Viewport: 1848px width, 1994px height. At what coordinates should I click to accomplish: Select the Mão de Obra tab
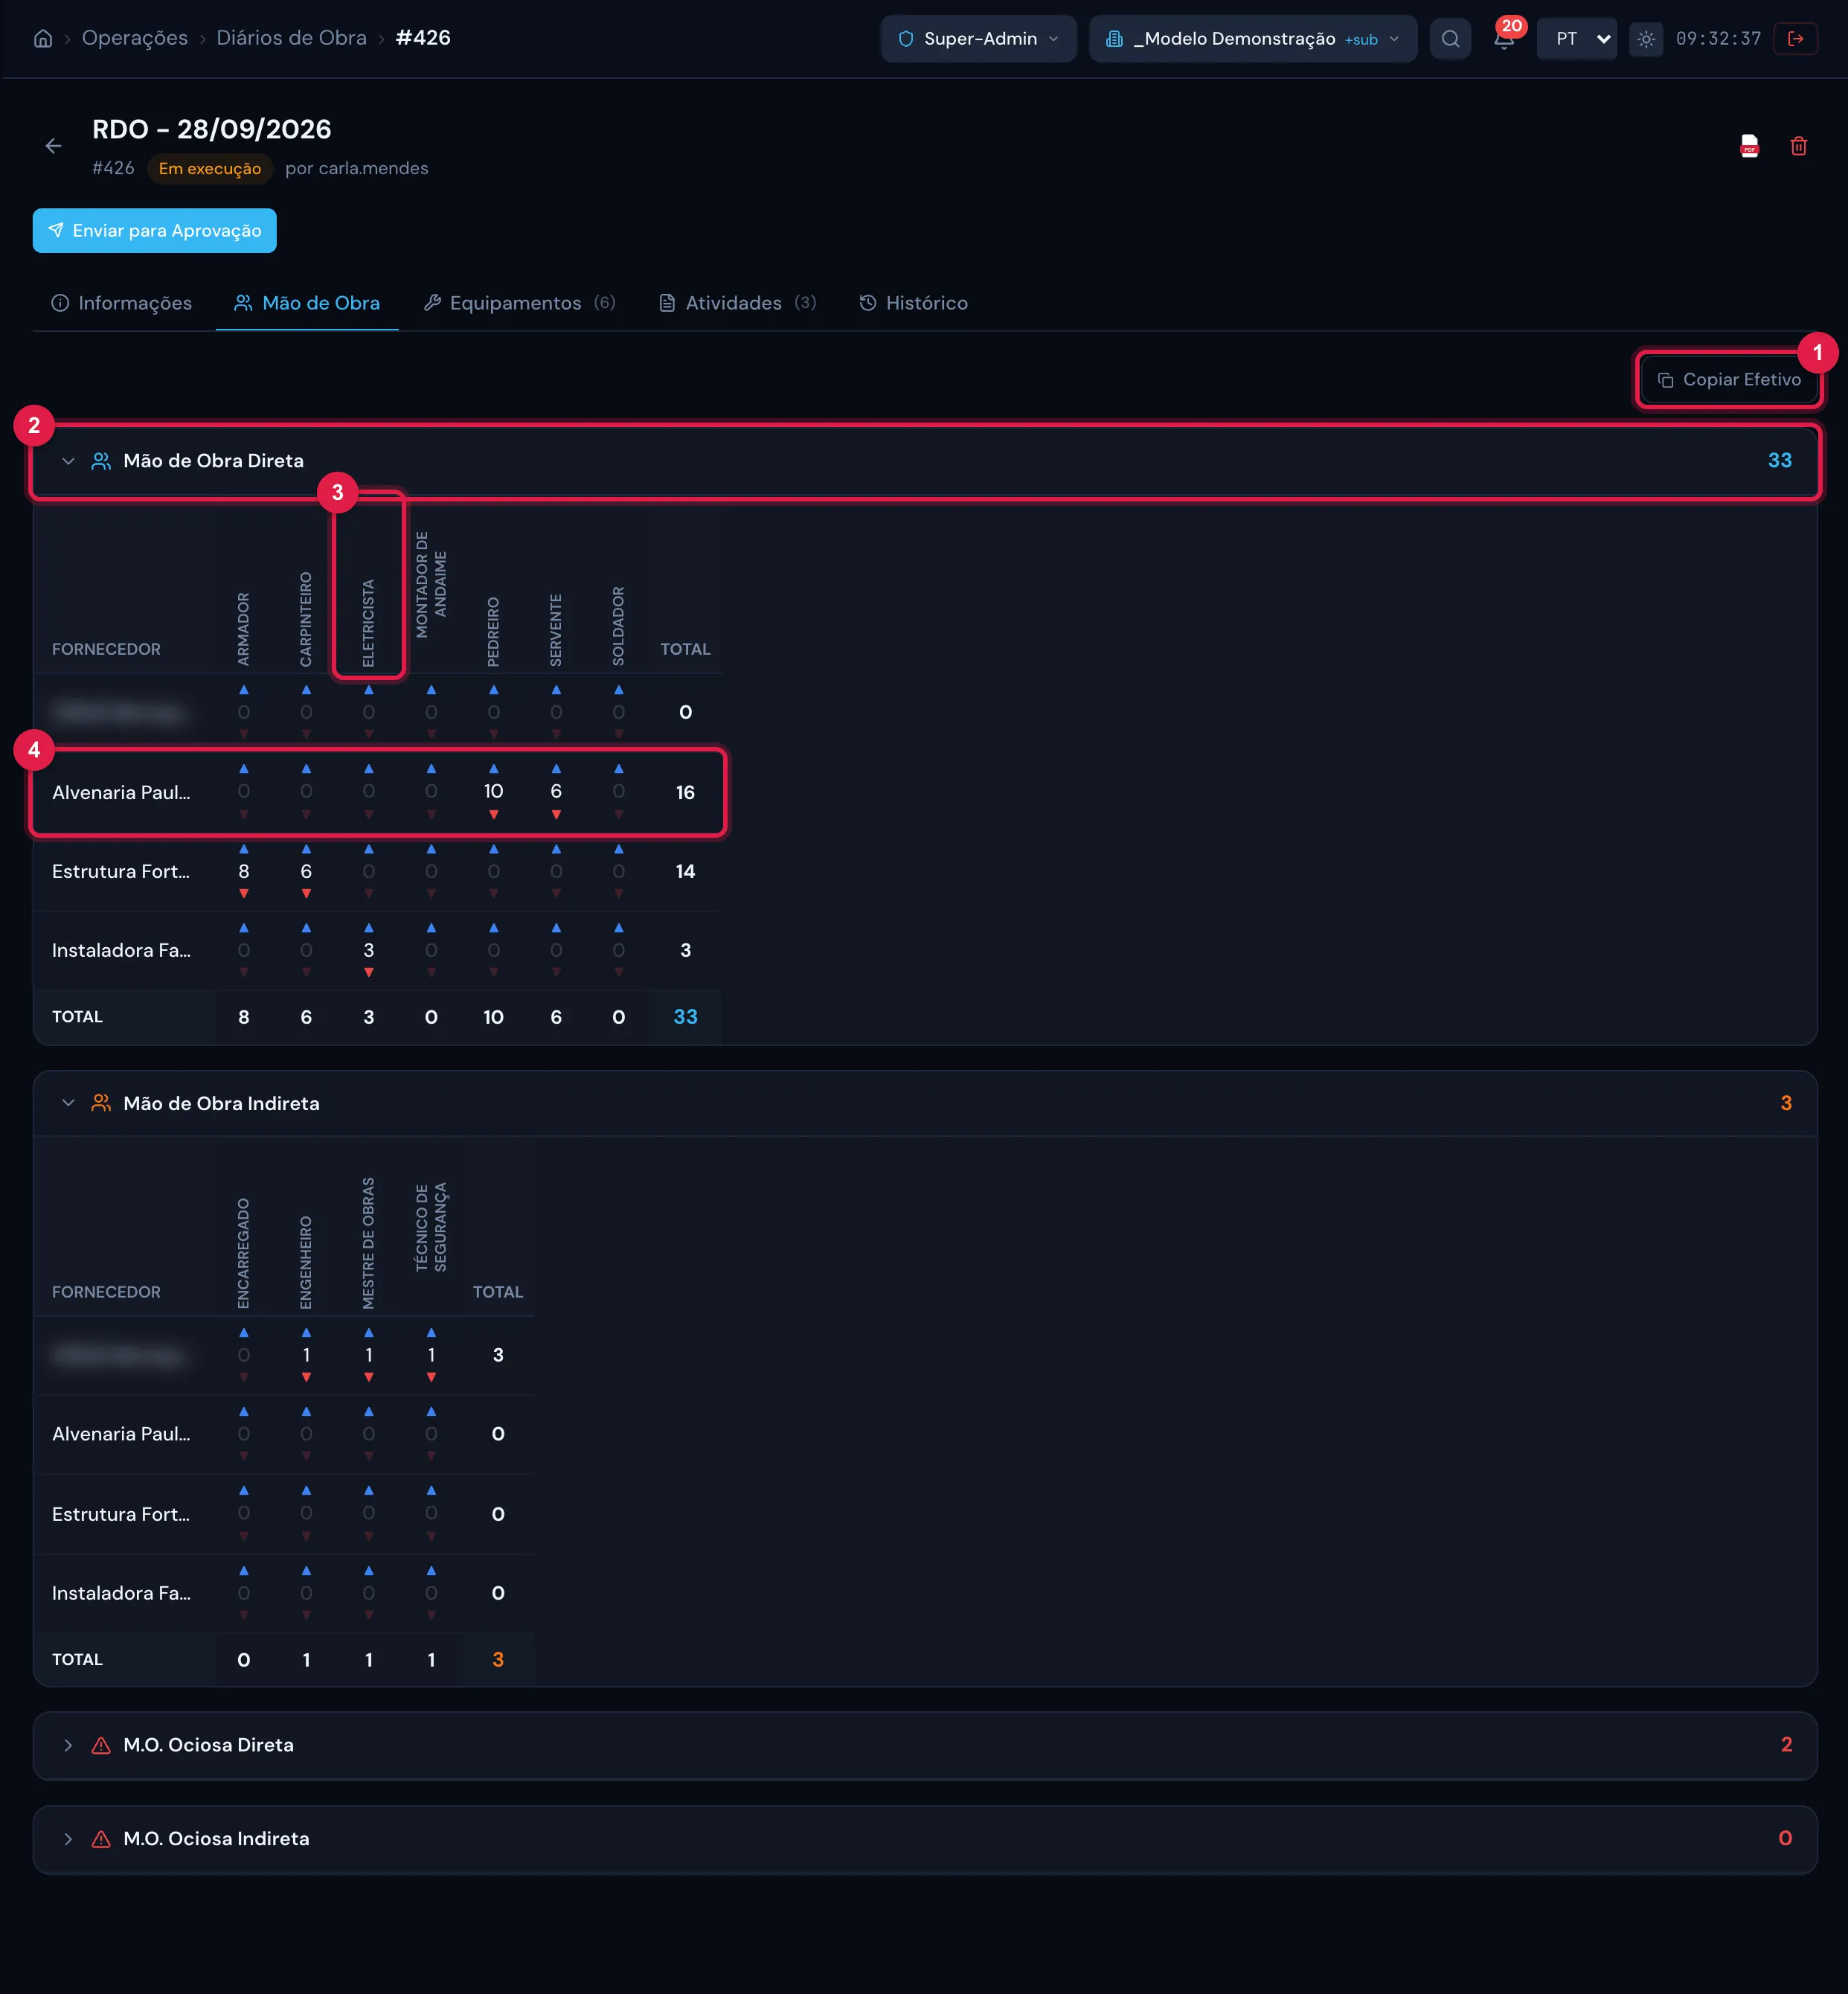tap(307, 303)
